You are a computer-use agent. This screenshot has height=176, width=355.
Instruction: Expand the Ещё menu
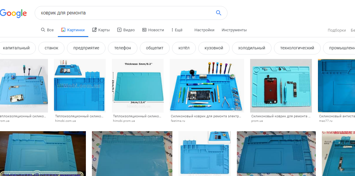[177, 30]
